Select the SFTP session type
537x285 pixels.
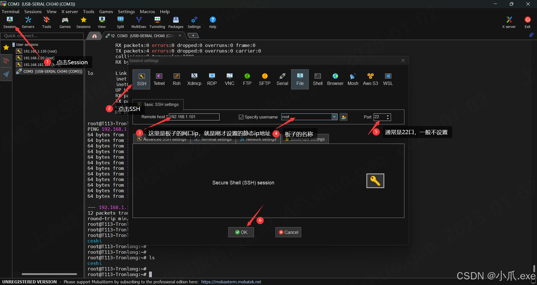click(265, 79)
